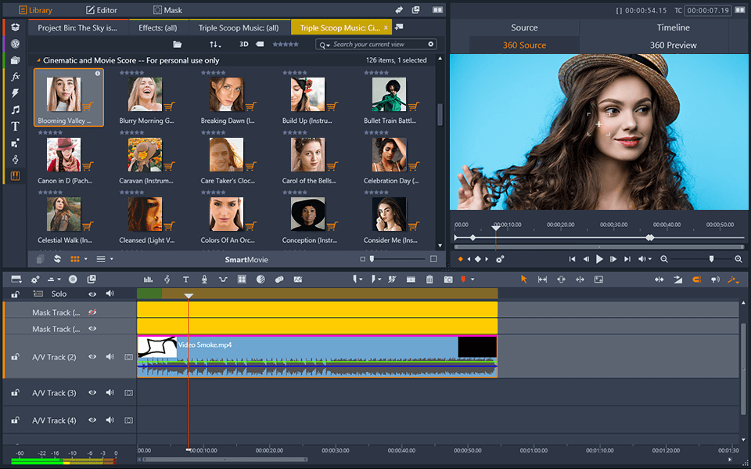The height and width of the screenshot is (469, 751).
Task: Collapse the Cinematic and Movie Score group
Action: pyautogui.click(x=38, y=60)
